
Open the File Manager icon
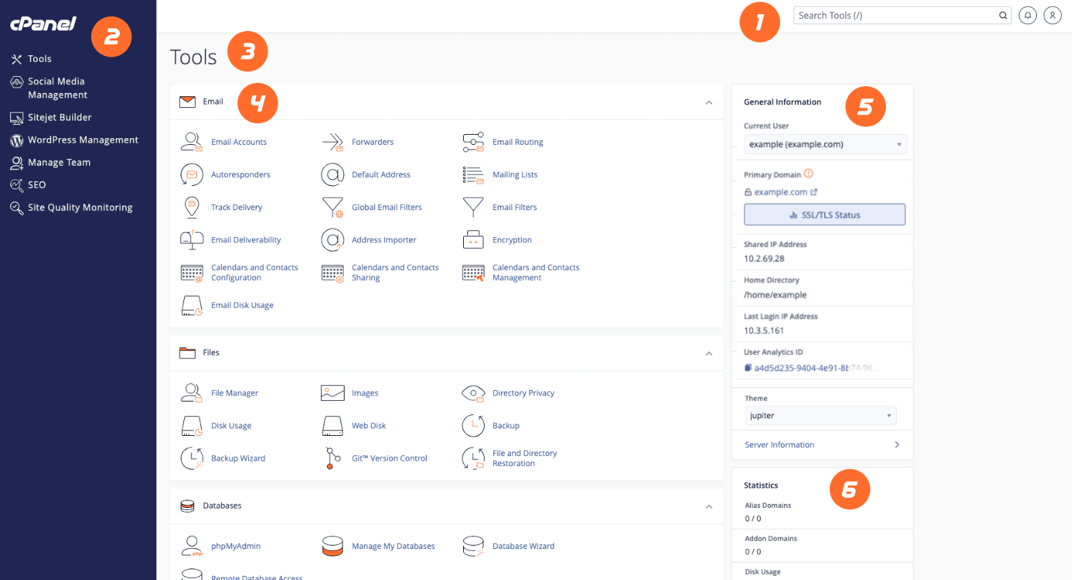coord(191,393)
